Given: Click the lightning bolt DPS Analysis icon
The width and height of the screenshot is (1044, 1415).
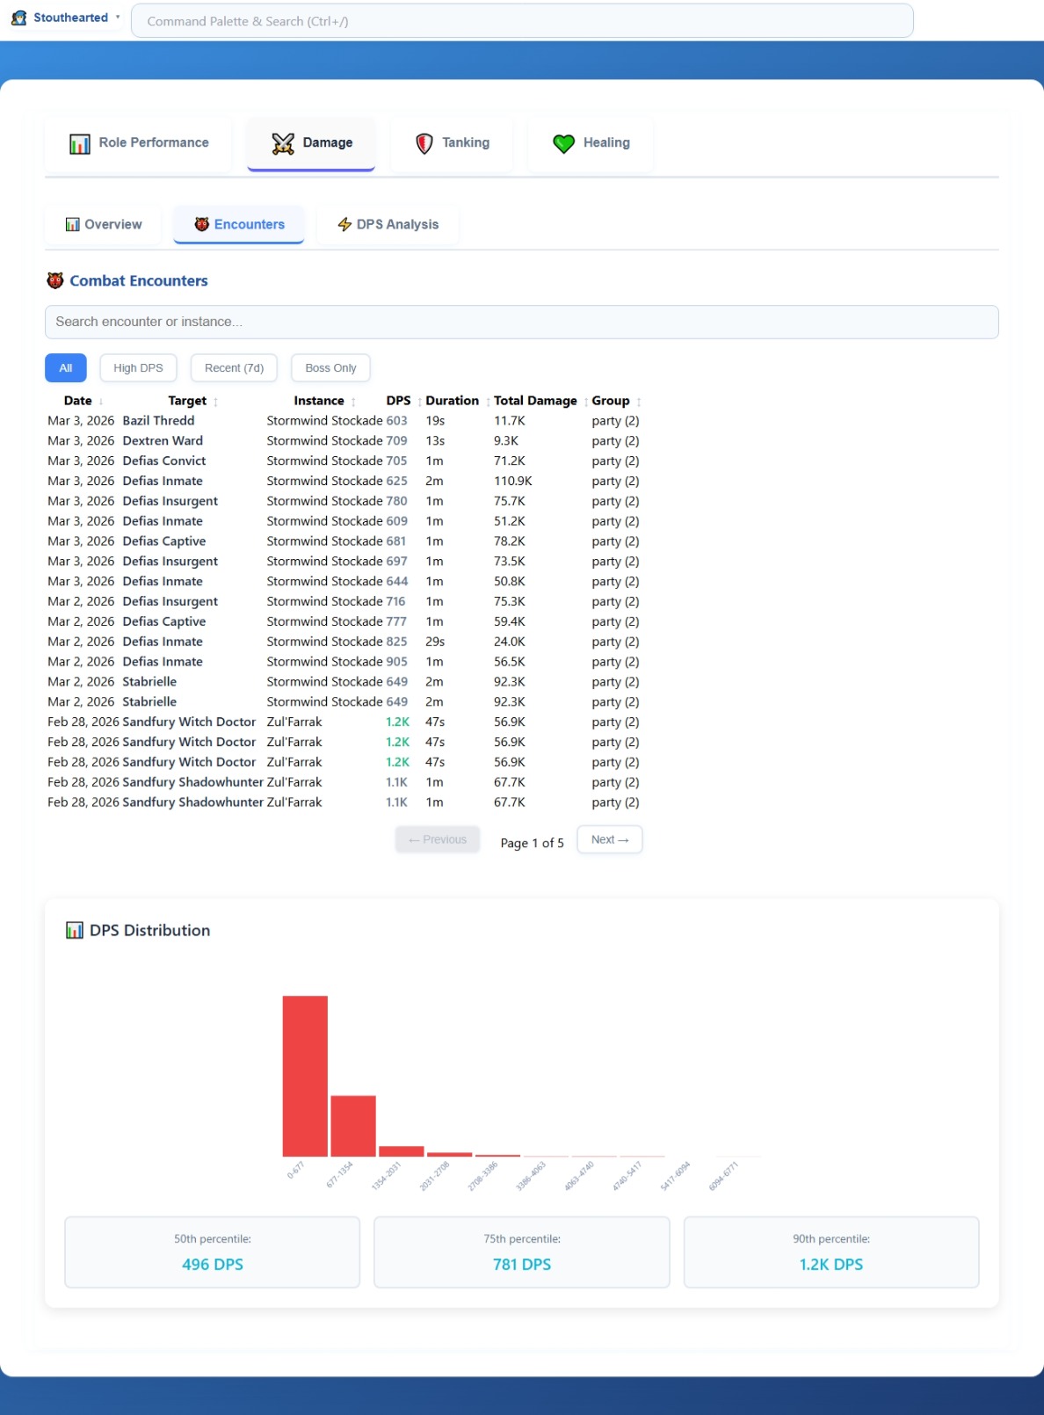Looking at the screenshot, I should (344, 225).
